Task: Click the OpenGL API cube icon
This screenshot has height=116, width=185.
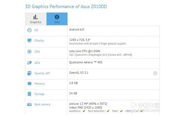Action: pyautogui.click(x=29, y=73)
